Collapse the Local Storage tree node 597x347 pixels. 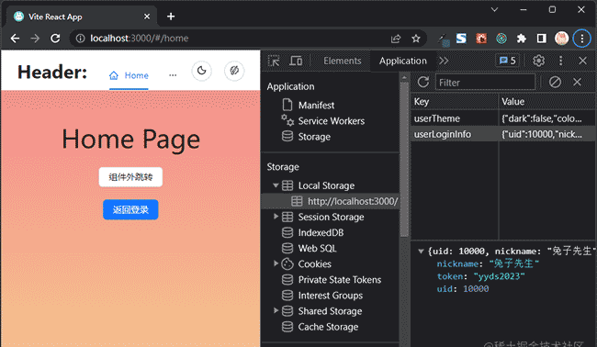[x=276, y=185]
